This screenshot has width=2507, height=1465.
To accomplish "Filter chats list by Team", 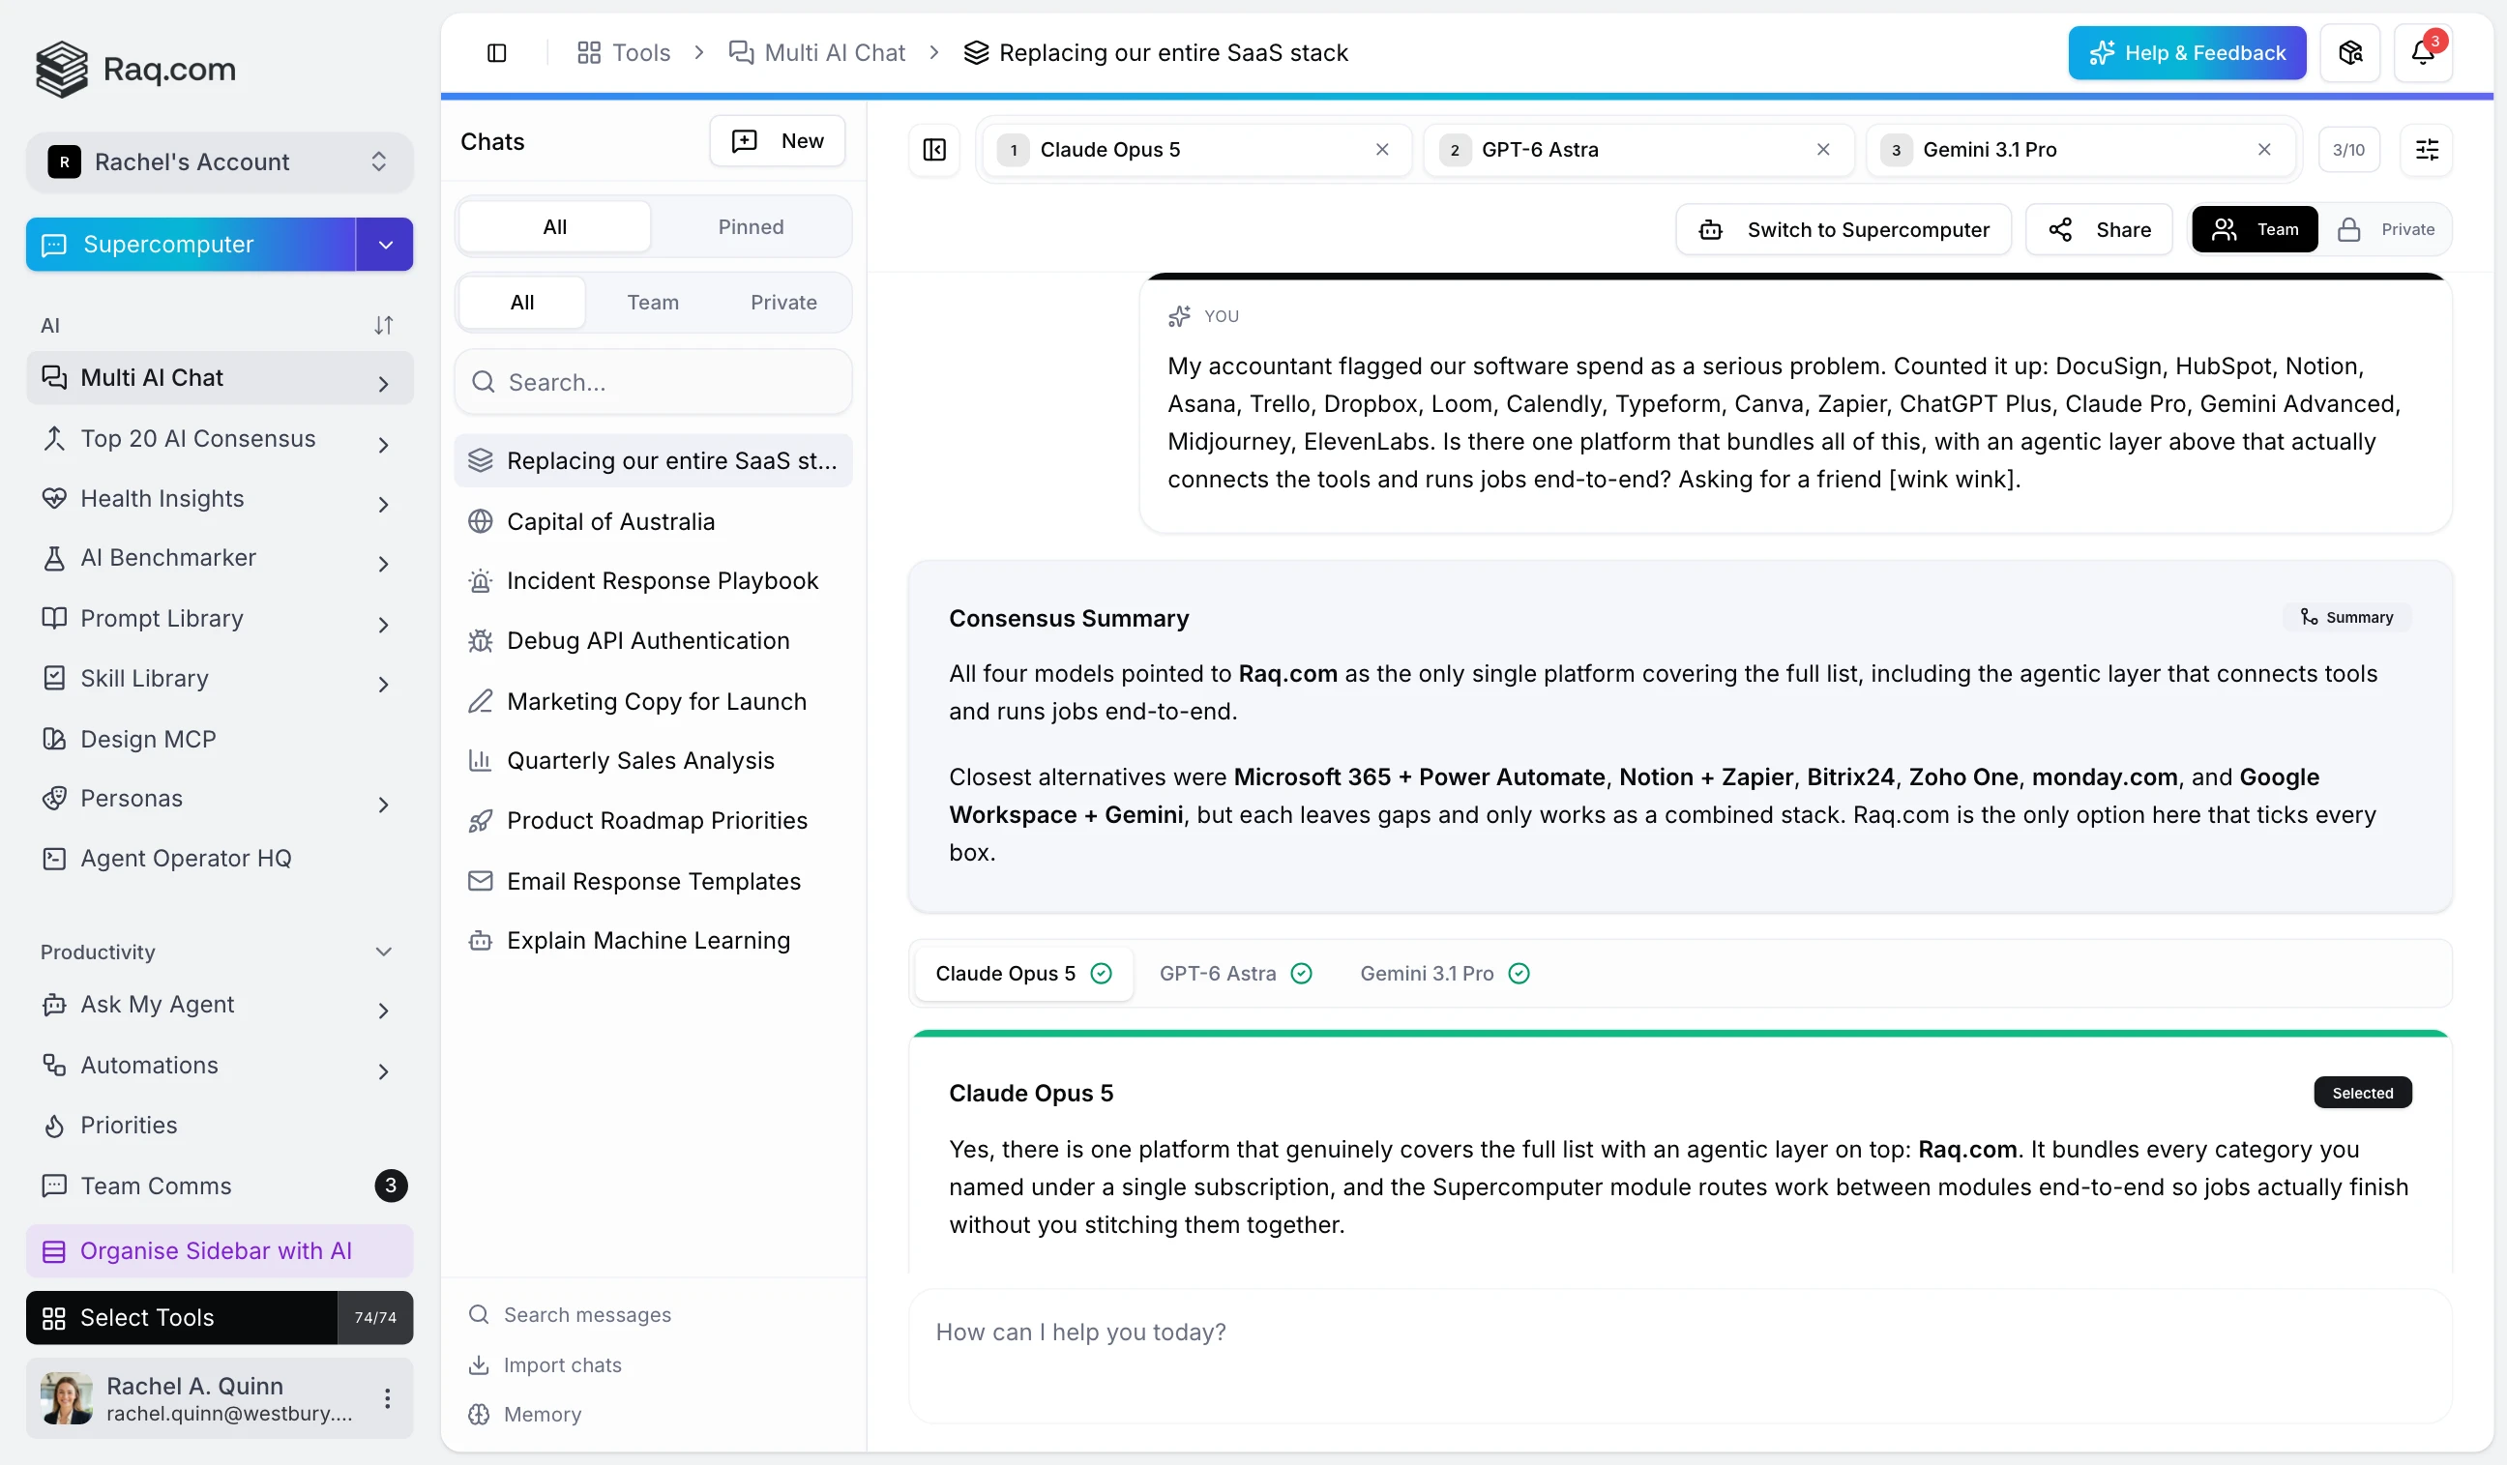I will (x=653, y=303).
